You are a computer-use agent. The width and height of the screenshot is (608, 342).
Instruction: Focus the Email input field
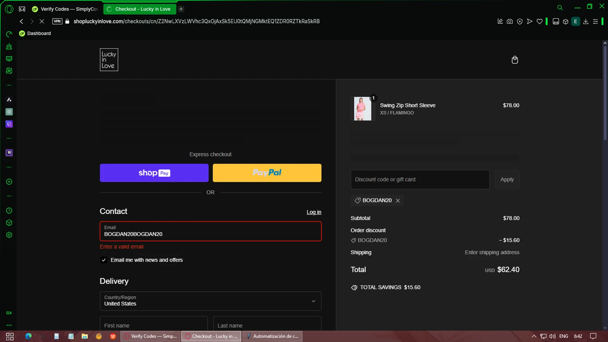210,231
